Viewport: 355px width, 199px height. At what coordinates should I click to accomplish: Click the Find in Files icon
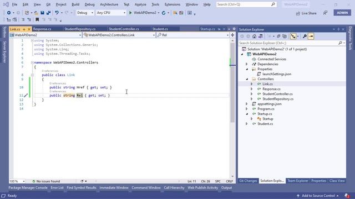[175, 13]
